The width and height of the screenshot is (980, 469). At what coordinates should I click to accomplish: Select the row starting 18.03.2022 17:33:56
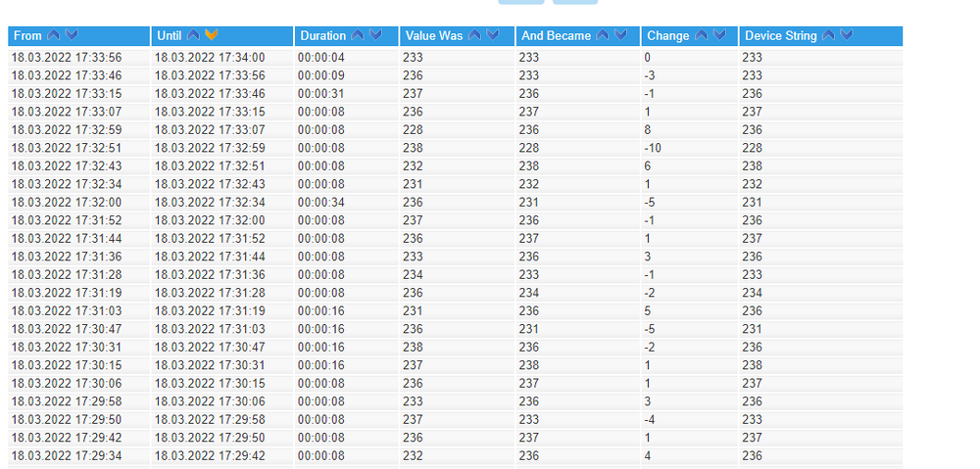(67, 59)
